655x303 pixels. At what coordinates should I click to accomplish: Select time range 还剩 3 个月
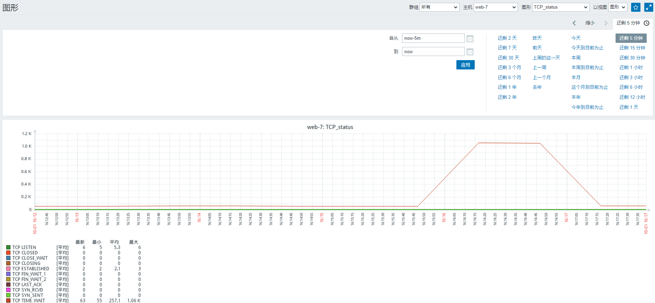click(x=509, y=67)
